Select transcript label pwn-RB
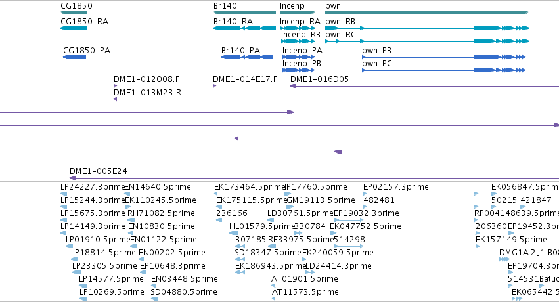 point(340,22)
